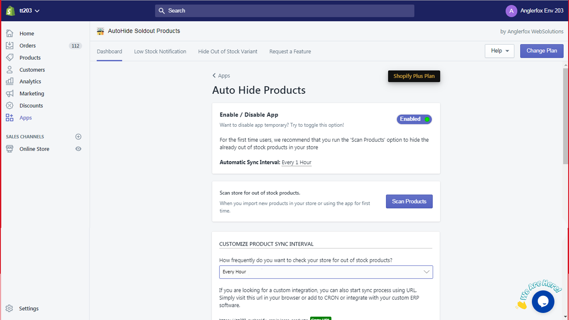Screen dimensions: 569x320
Task: Click the scrollbar up arrow
Action: tap(566, 65)
